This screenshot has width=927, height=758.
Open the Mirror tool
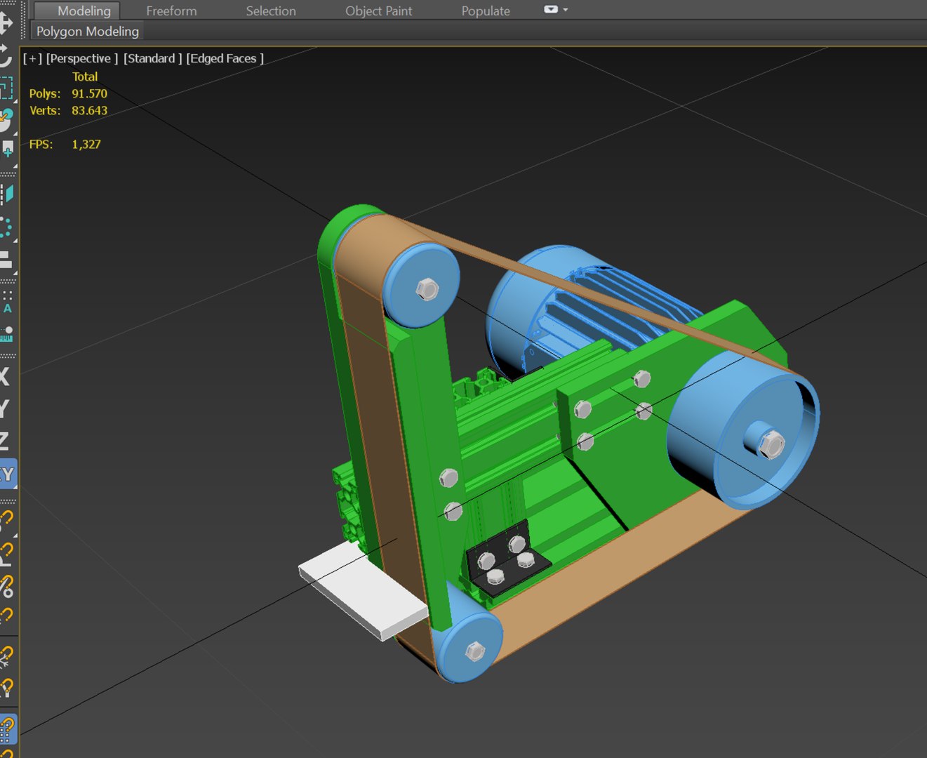pos(7,194)
